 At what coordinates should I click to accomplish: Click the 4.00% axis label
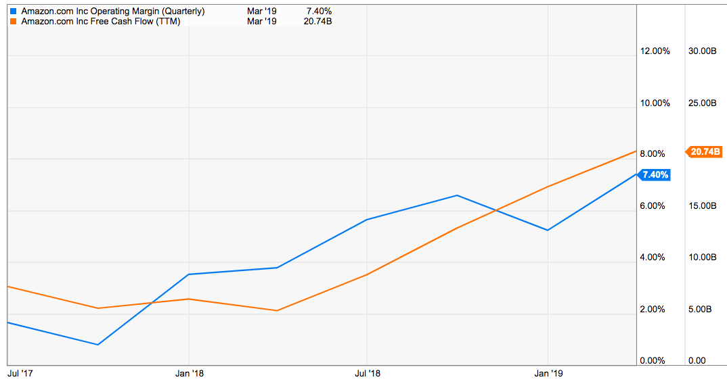653,258
